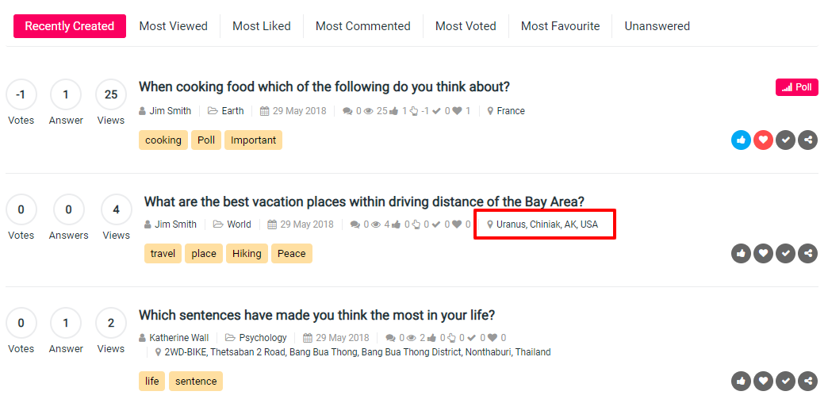
Task: Select the Most Commented tab
Action: [x=362, y=26]
